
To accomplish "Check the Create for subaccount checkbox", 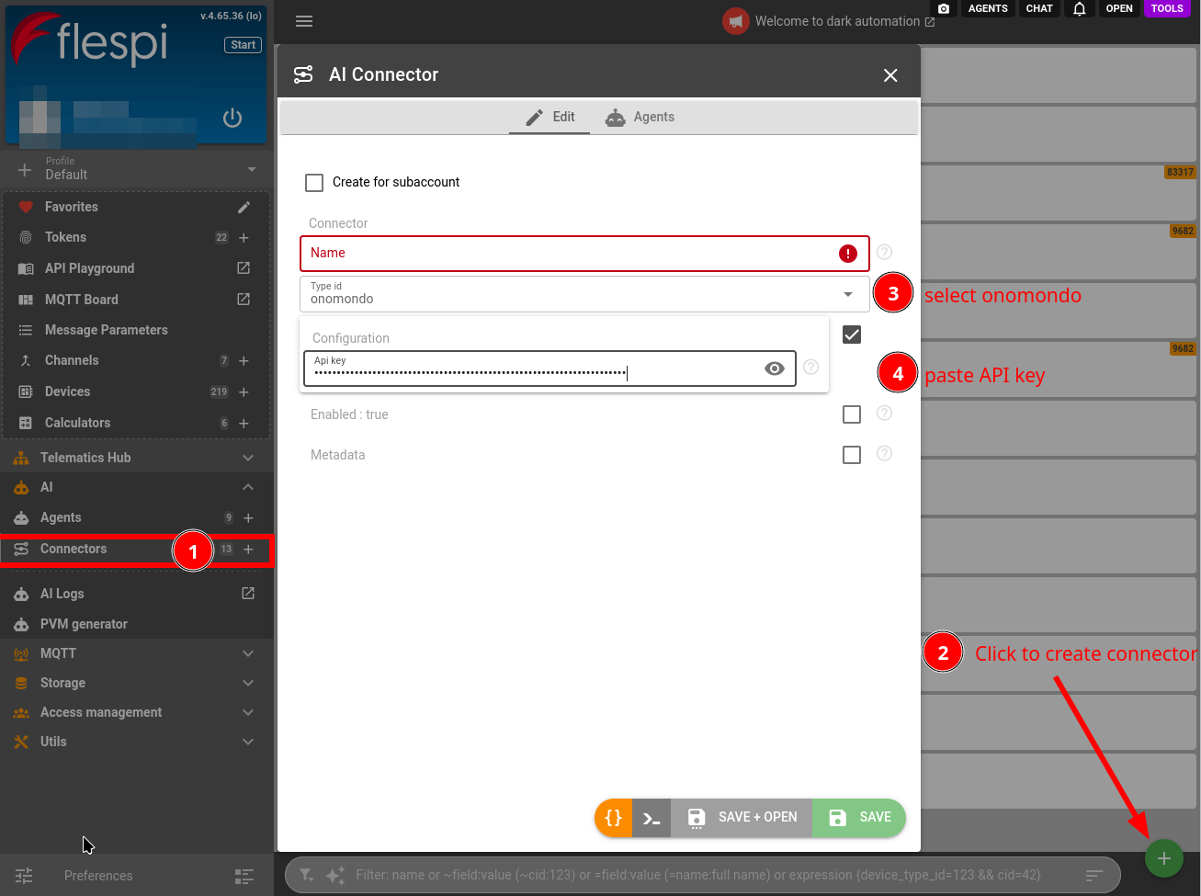I will tap(314, 183).
